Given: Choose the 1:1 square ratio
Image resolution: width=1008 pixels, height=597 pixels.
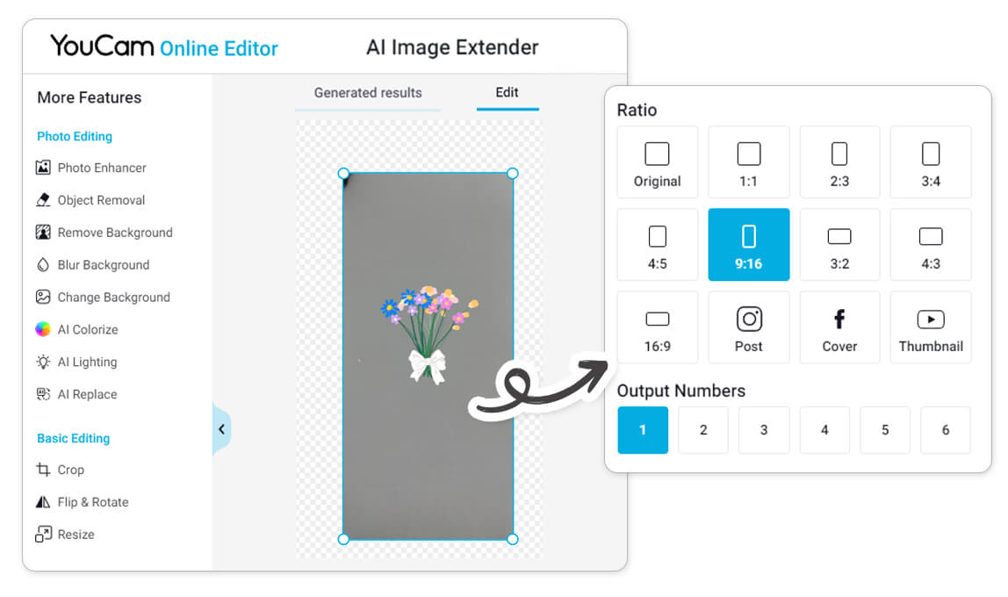Looking at the screenshot, I should (748, 162).
